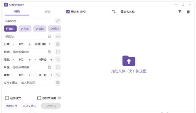Enable the 追加模式 checkbox

click(7, 98)
